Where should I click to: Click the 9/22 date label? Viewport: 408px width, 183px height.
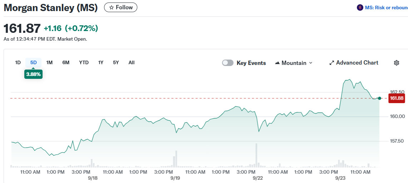(x=257, y=178)
